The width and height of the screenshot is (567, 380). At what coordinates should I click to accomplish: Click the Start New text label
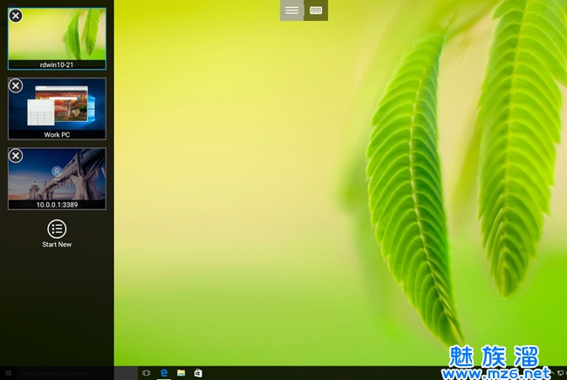click(x=57, y=245)
